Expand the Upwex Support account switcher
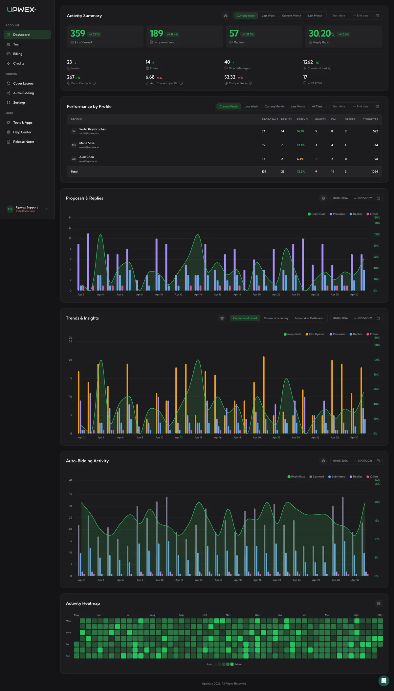Viewport: 394px width, 691px height. [46, 209]
